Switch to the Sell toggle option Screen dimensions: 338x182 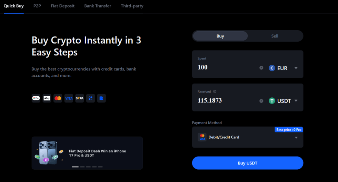pos(275,36)
